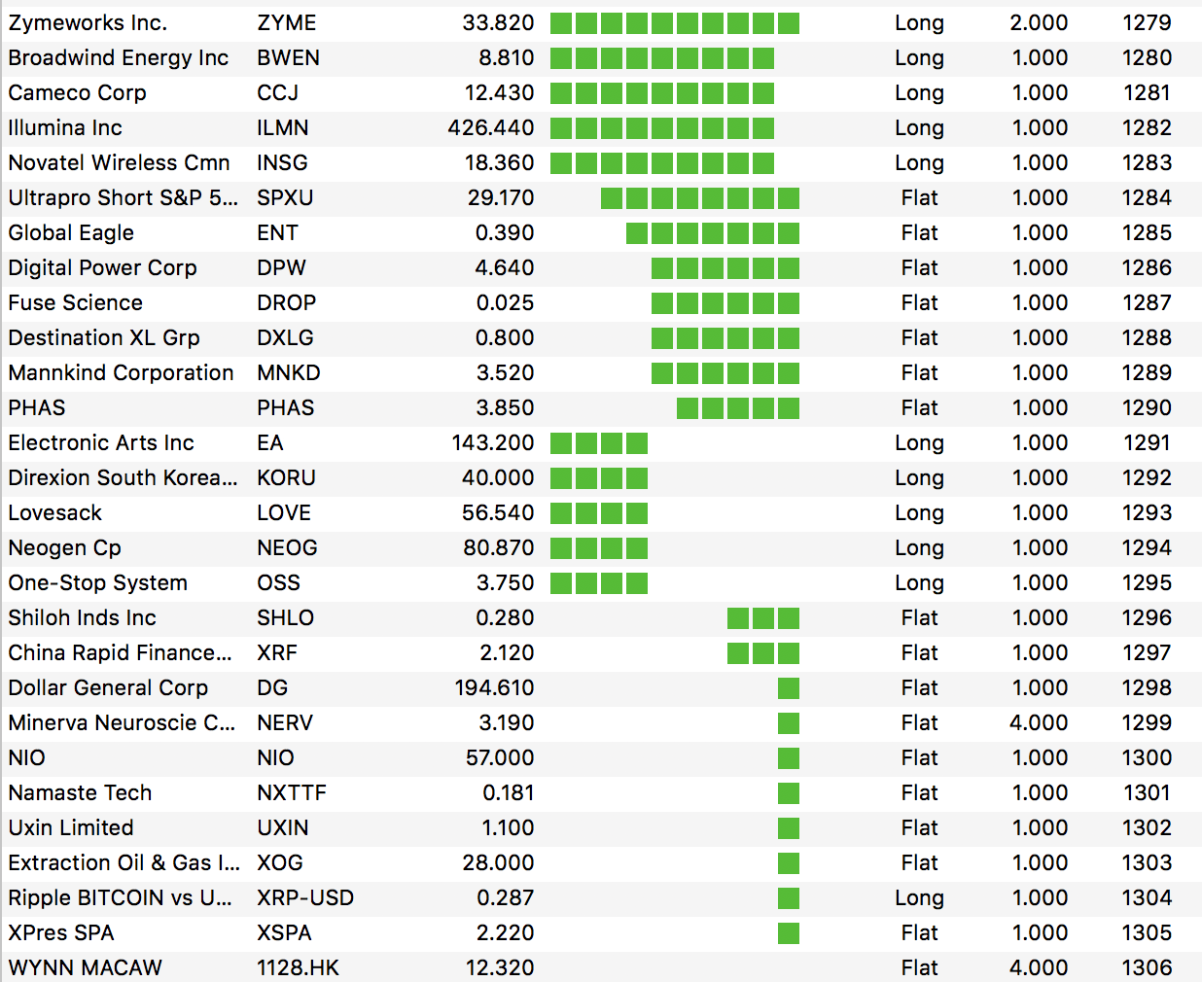The width and height of the screenshot is (1202, 982).
Task: Select the price 0.025
Action: (505, 302)
